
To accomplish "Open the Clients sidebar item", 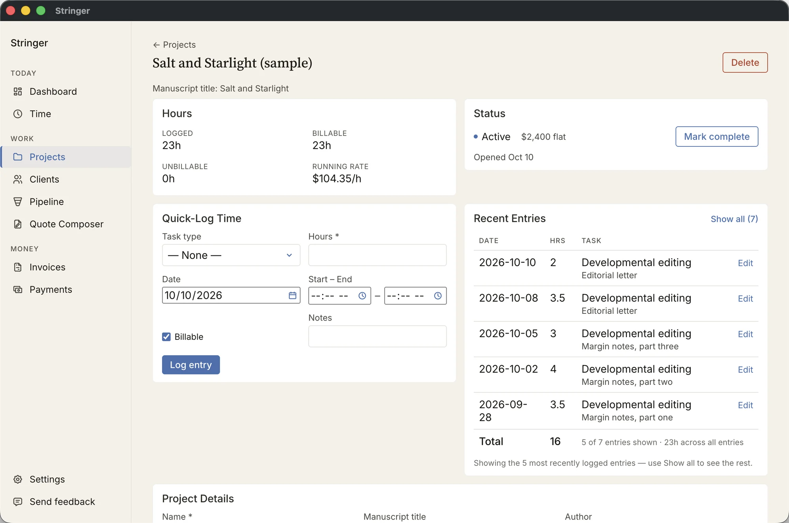I will (x=66, y=180).
